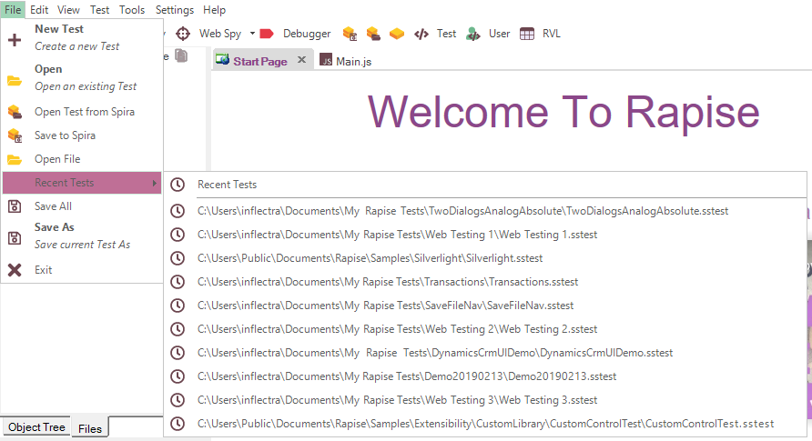Open recent DynamicsCrmUIDemo.sstest

[x=485, y=353]
